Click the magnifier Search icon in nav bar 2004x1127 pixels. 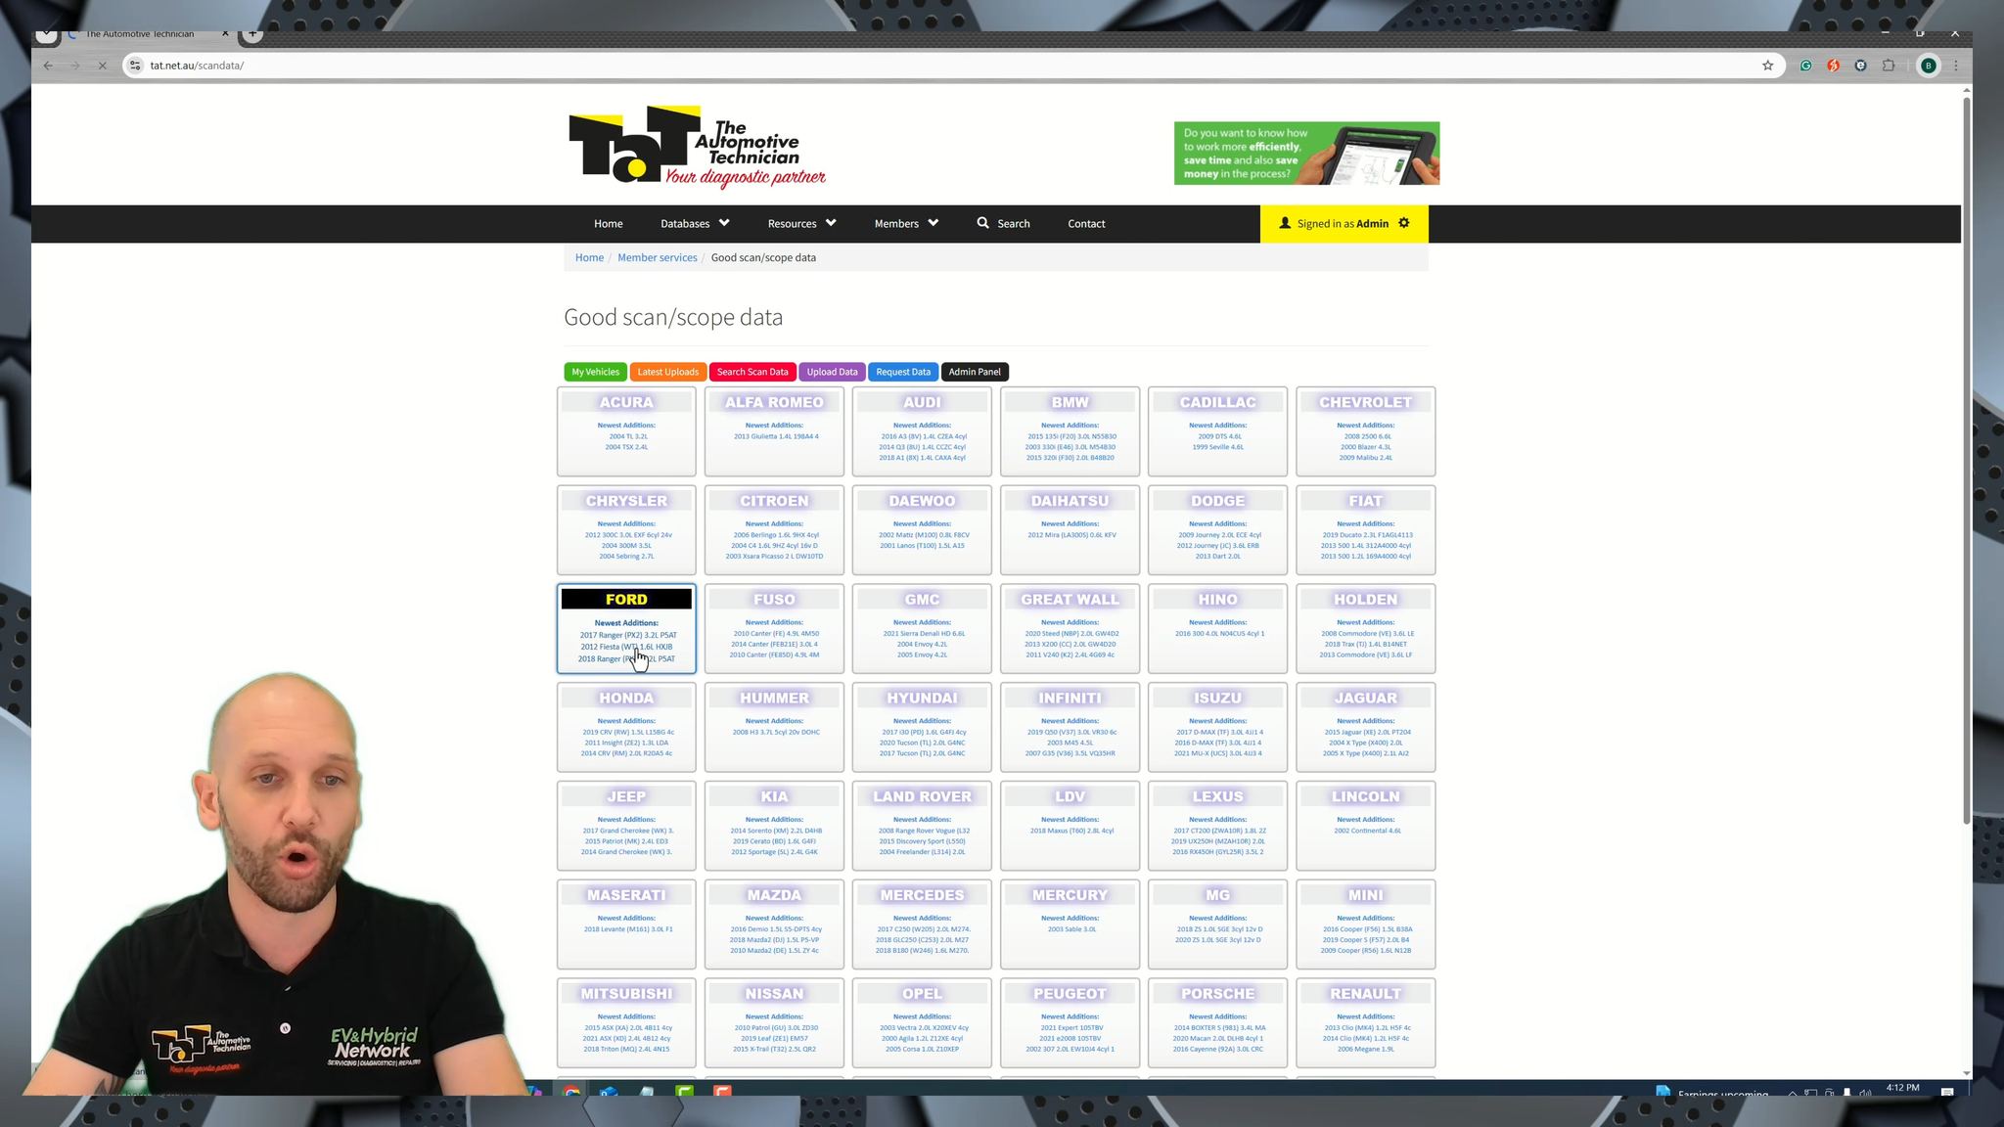[x=982, y=223]
